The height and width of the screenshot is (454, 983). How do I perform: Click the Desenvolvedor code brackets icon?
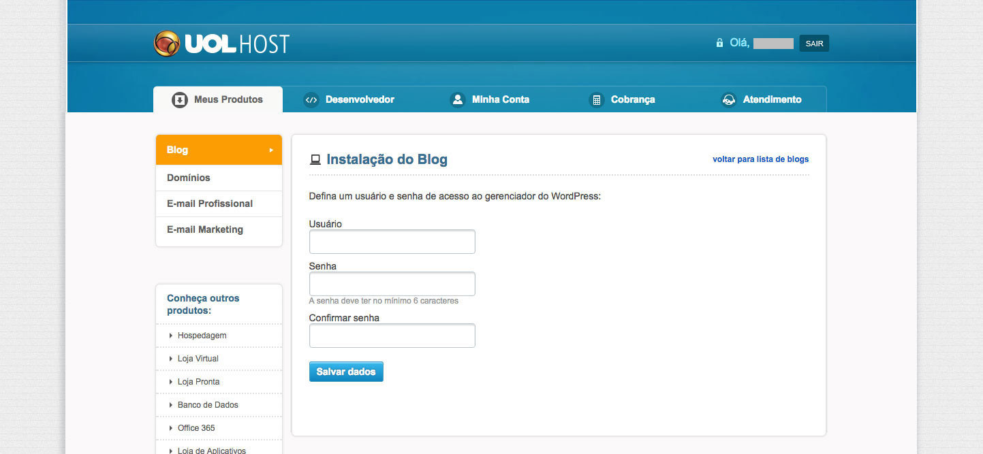(x=312, y=99)
